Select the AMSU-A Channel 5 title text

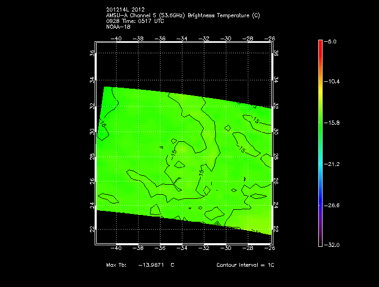pyautogui.click(x=182, y=16)
